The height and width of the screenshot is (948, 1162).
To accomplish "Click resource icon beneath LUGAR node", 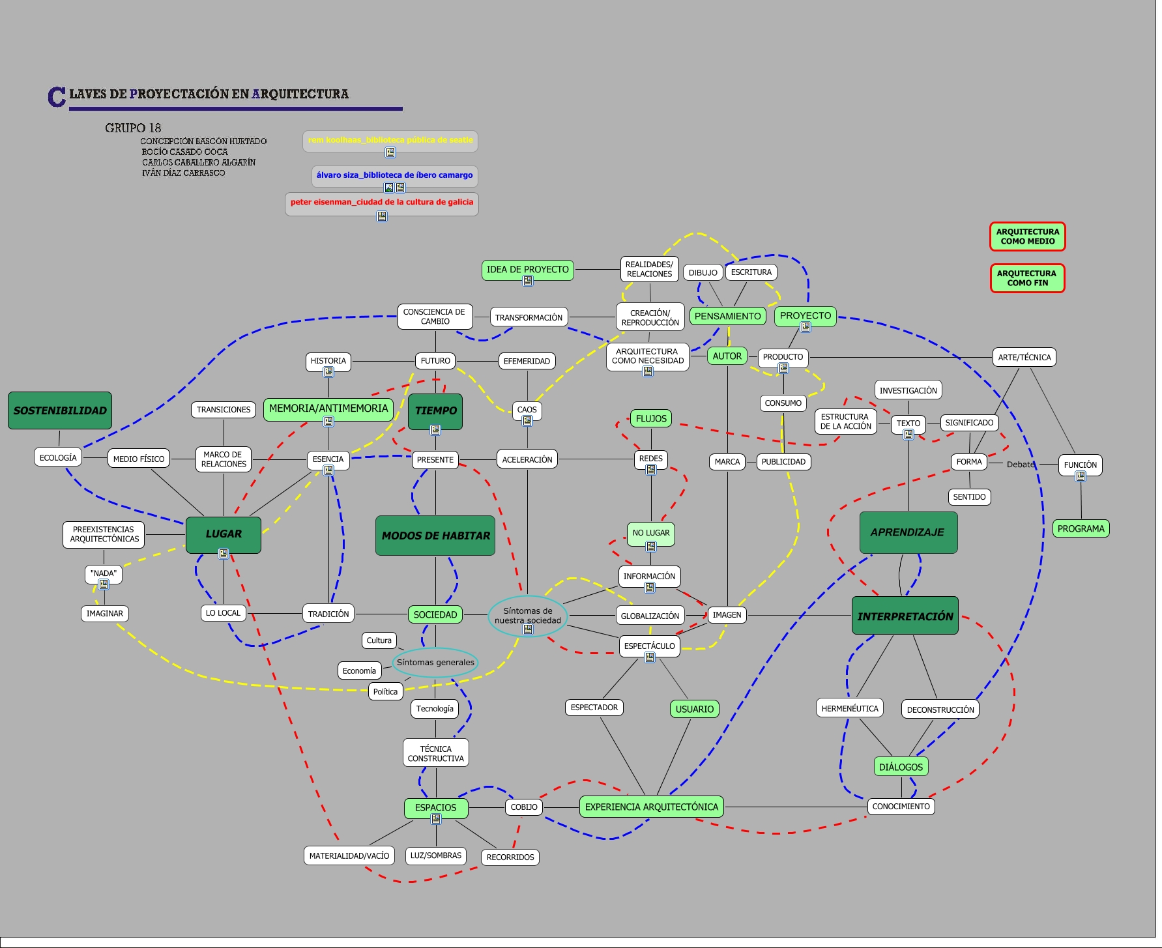I will [x=224, y=554].
